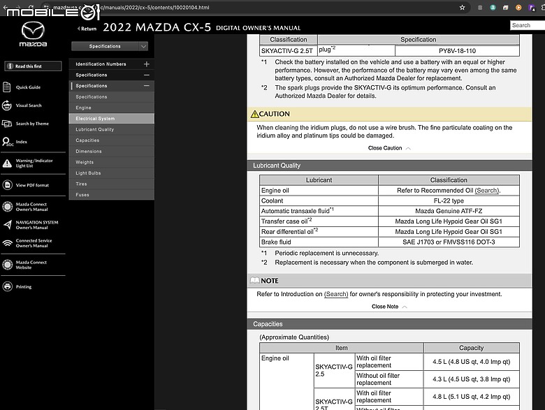Click '4.8 L (5.1 US qt, 4.2 Imp qt)' capacity
This screenshot has width=545, height=410.
(x=472, y=397)
